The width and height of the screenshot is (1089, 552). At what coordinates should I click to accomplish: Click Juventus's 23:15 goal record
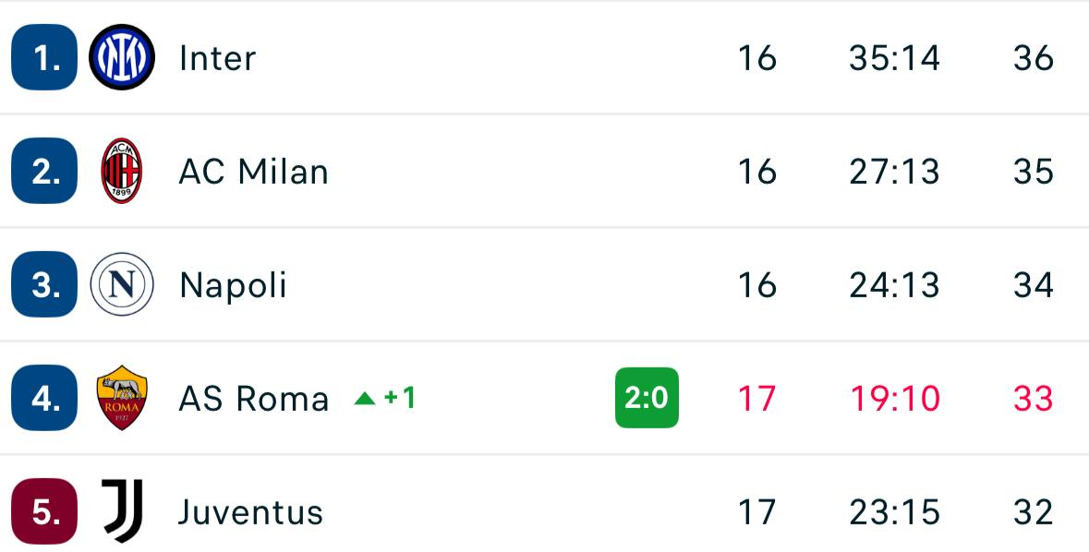(894, 511)
